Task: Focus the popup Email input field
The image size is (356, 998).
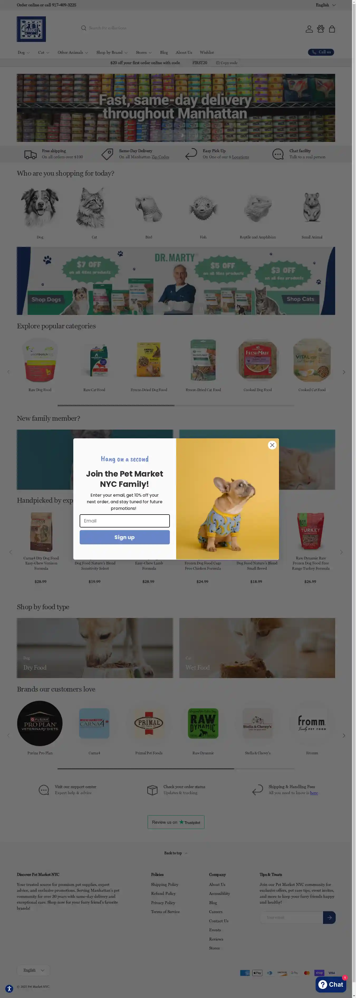Action: (124, 521)
